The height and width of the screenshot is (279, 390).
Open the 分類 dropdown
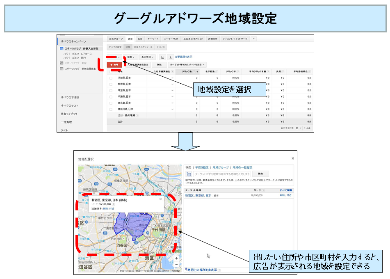[130, 57]
